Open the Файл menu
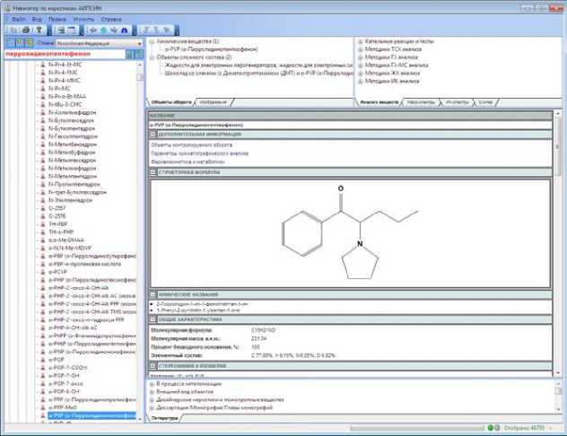 point(19,18)
